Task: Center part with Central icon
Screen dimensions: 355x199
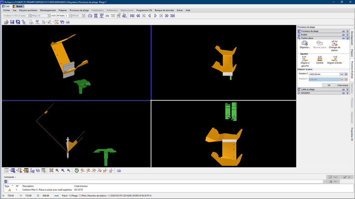Action: pos(319,60)
